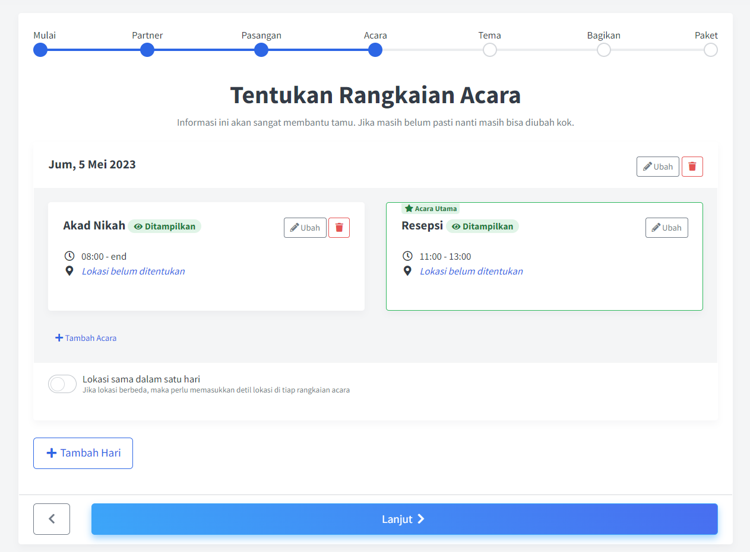This screenshot has width=750, height=552.
Task: Click the Tentukan Rangkaian Acara heading
Action: (x=375, y=95)
